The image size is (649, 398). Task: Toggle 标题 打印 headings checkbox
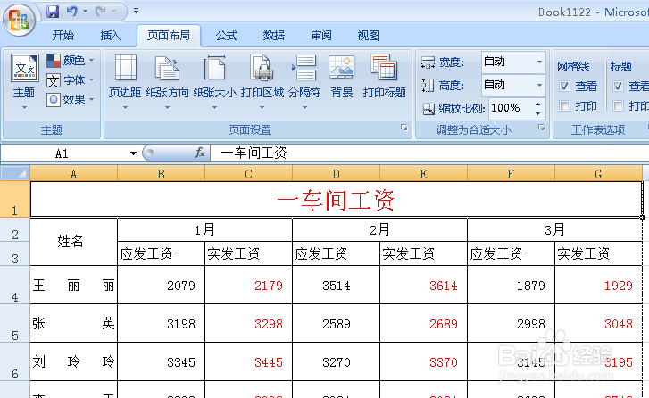tap(618, 106)
